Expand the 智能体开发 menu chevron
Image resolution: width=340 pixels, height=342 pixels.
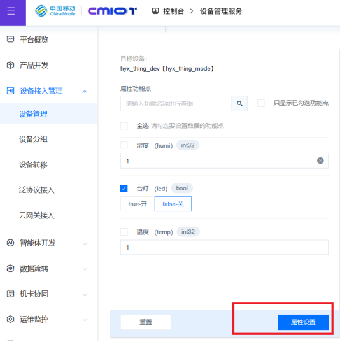(x=85, y=244)
